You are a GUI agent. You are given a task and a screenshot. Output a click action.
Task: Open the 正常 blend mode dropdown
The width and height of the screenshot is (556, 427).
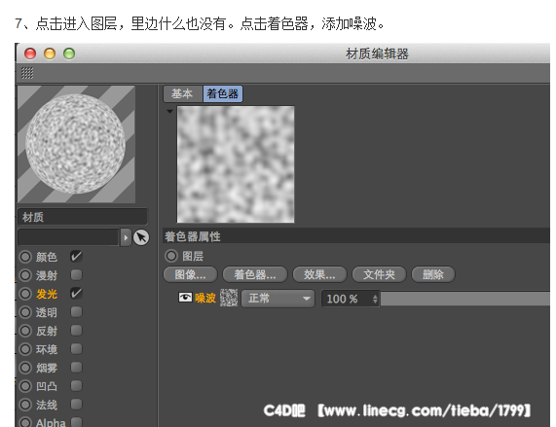coord(278,299)
